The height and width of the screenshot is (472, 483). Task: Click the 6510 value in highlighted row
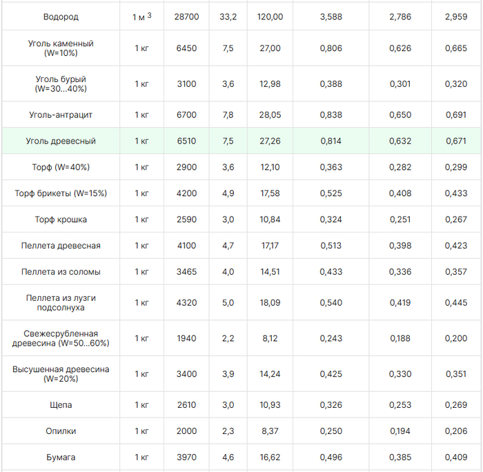[186, 141]
